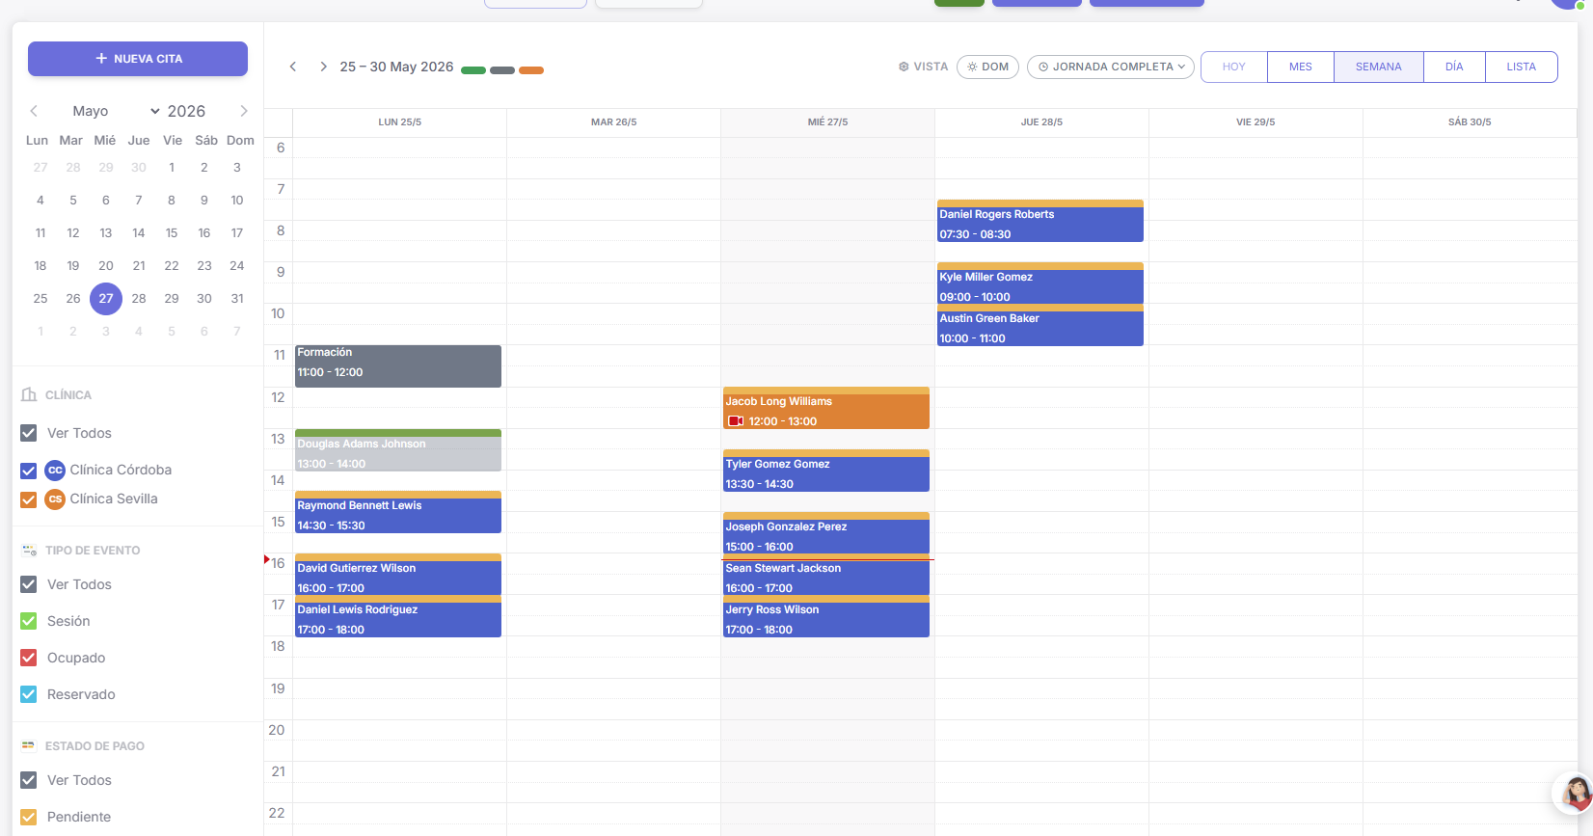Screen dimensions: 1593x836
Task: Click the CC Clínica Córdoba badge icon
Action: (55, 471)
